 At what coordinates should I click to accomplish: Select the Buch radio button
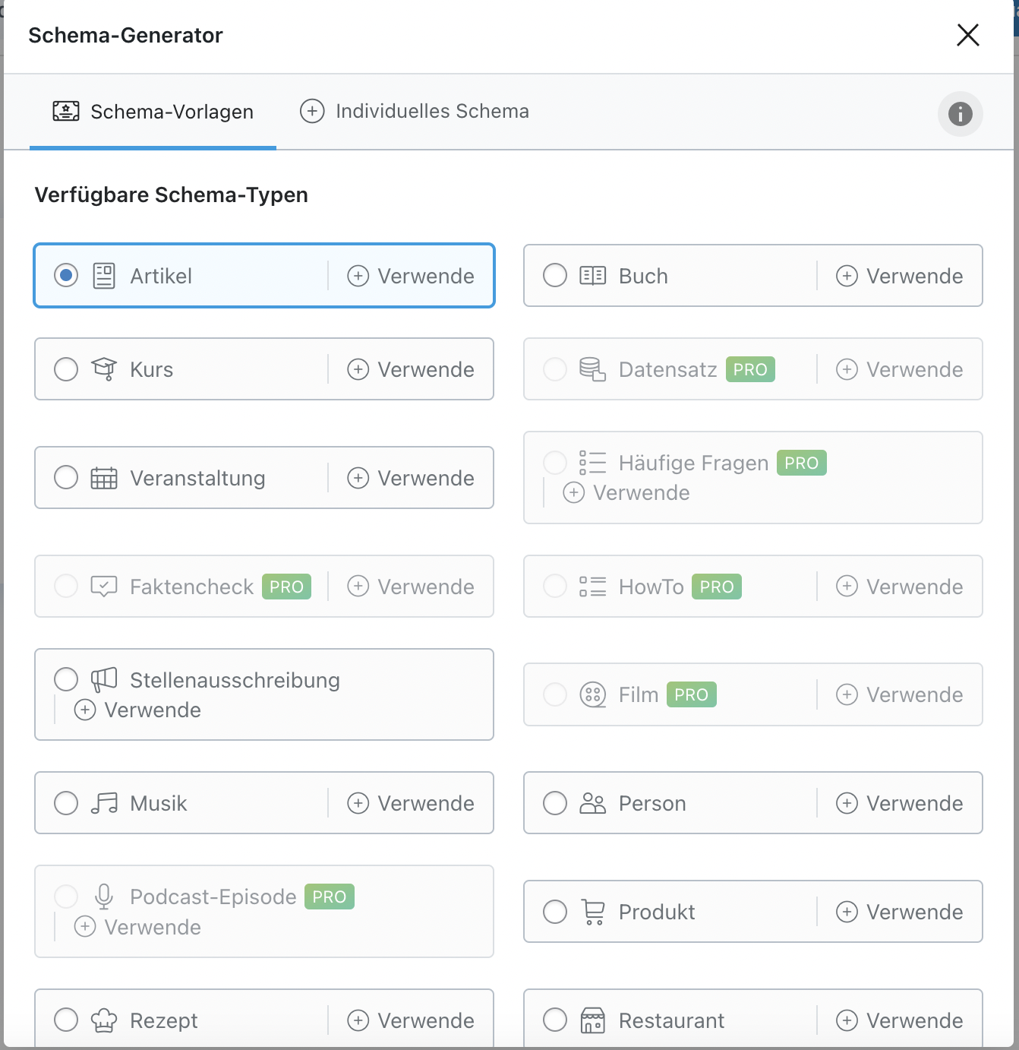click(x=555, y=276)
